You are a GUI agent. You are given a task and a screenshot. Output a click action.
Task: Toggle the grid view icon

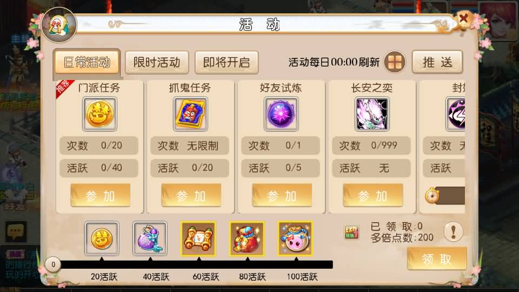(395, 62)
